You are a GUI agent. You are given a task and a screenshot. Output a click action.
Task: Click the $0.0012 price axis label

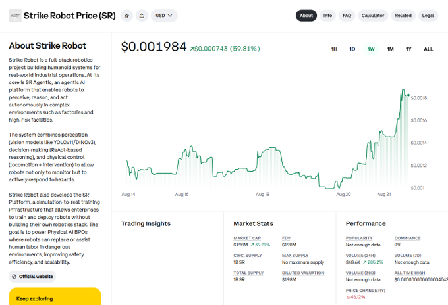point(418,166)
